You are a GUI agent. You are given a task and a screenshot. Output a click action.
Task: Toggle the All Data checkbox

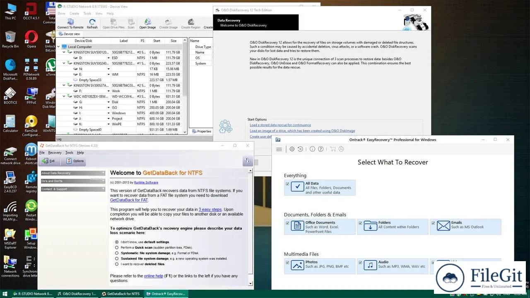pos(287,184)
